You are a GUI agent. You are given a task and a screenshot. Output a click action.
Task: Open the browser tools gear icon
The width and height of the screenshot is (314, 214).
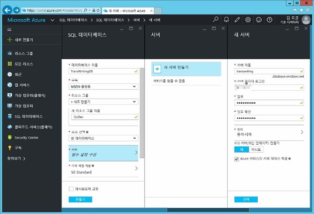[x=308, y=10]
